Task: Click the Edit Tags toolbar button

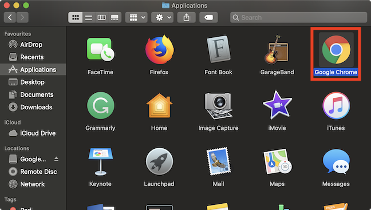Action: pyautogui.click(x=208, y=17)
